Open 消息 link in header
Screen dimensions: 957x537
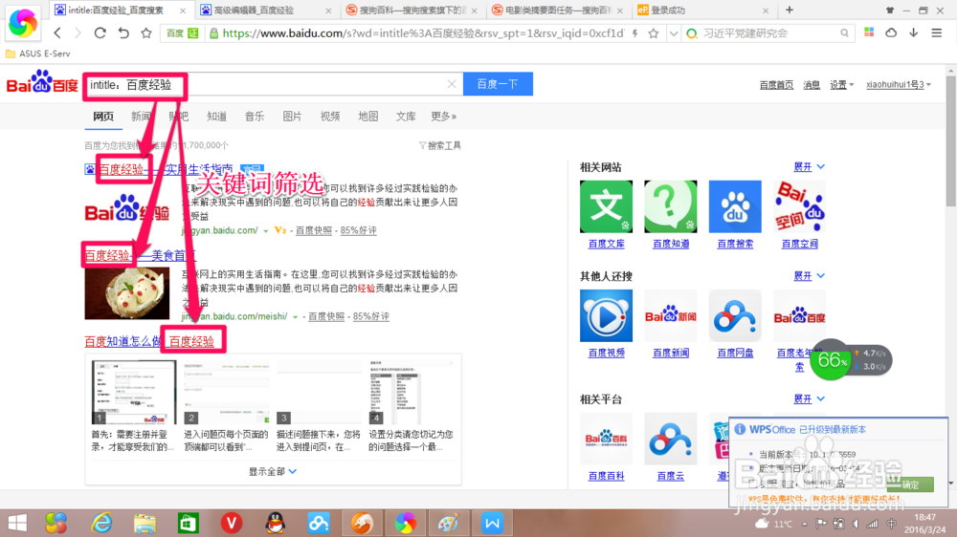pos(812,85)
